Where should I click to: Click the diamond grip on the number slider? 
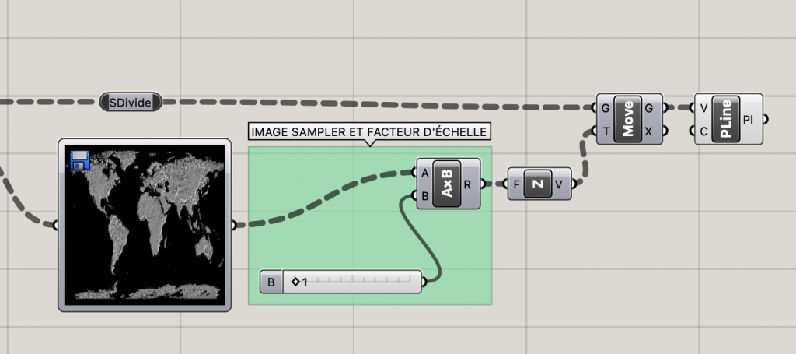(295, 281)
